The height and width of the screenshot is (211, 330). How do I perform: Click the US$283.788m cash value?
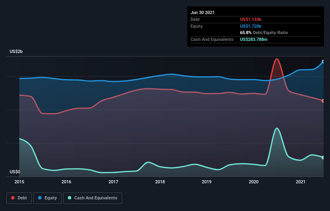point(254,39)
